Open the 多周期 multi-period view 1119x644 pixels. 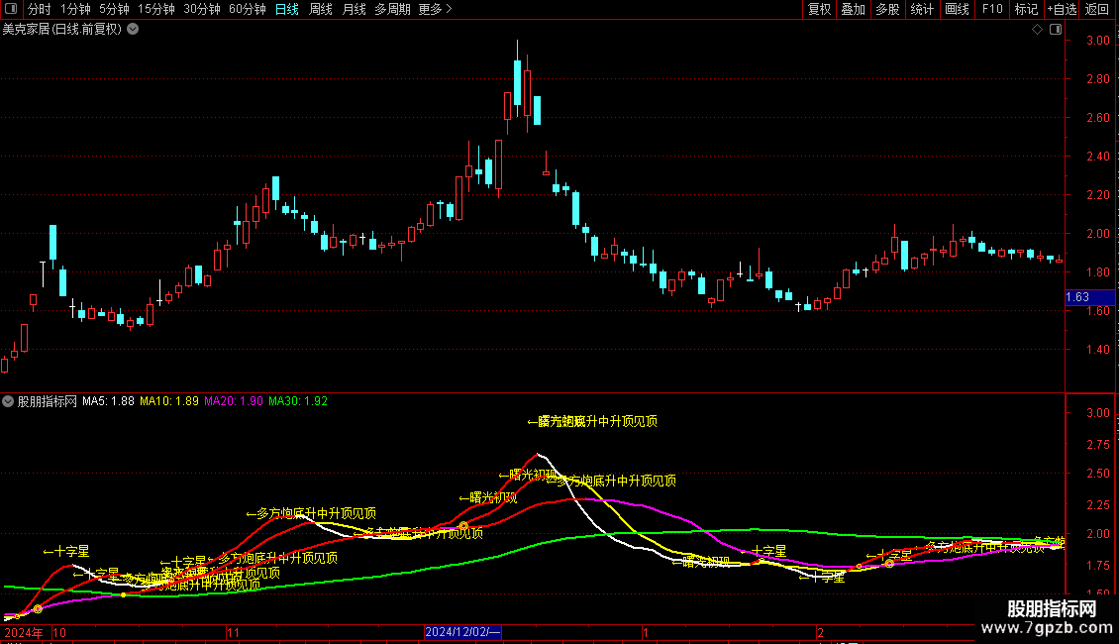point(392,9)
